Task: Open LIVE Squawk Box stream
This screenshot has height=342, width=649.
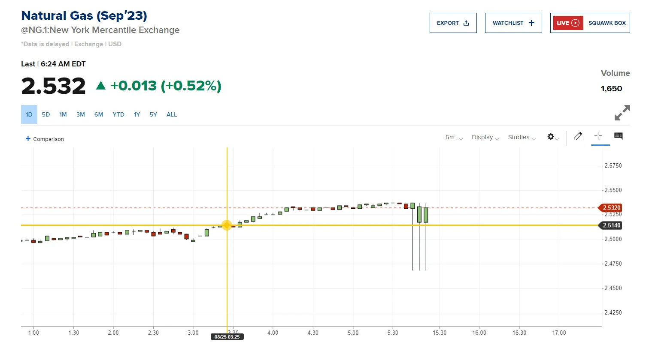Action: (x=590, y=23)
